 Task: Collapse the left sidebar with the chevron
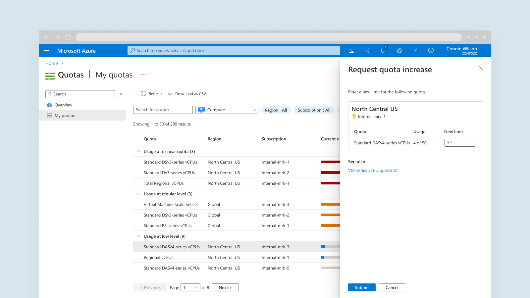[x=121, y=94]
